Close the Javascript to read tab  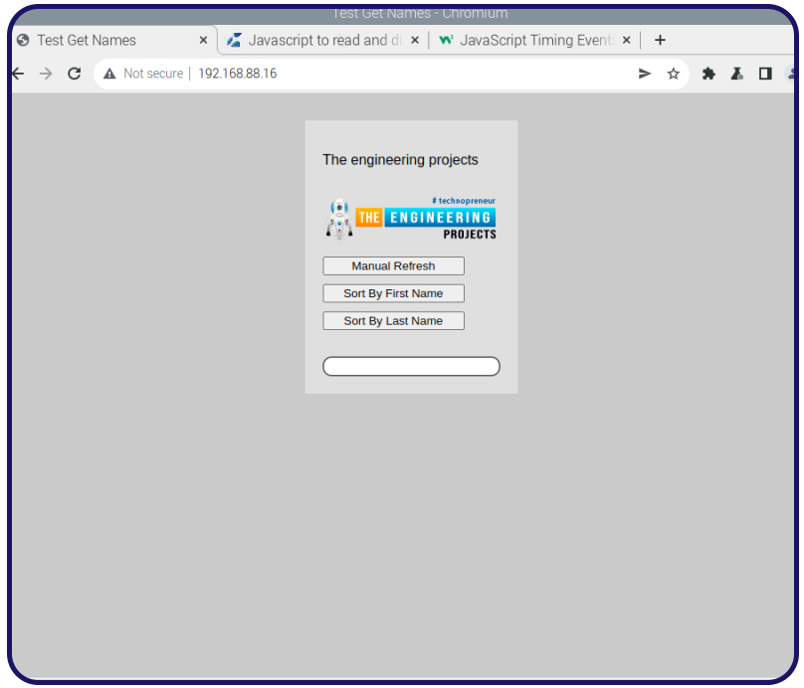point(415,40)
